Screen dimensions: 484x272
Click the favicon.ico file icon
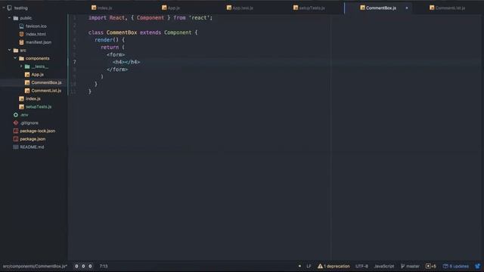pos(21,26)
